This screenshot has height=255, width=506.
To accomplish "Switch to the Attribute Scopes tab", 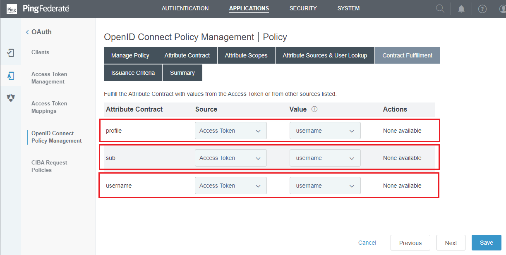I will click(x=246, y=55).
